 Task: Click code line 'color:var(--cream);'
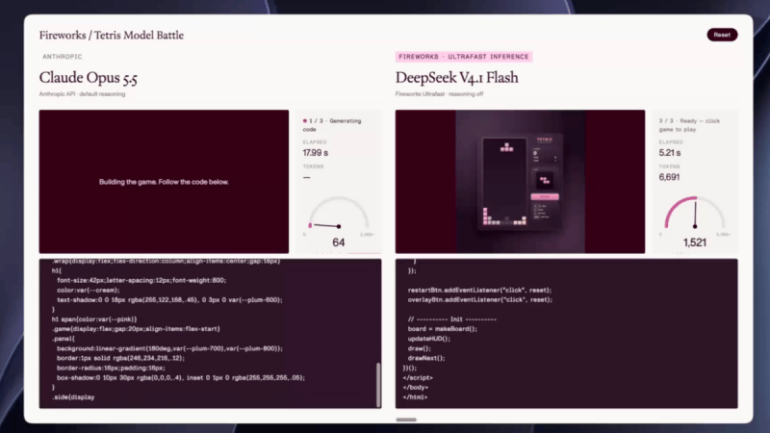(x=88, y=291)
